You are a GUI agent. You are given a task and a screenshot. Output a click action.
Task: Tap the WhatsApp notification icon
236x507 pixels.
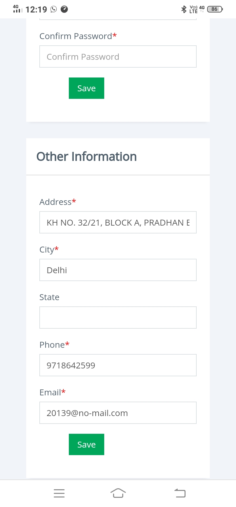click(x=54, y=9)
